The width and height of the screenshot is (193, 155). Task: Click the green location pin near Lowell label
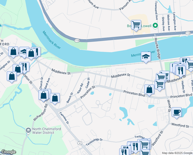[155, 26]
